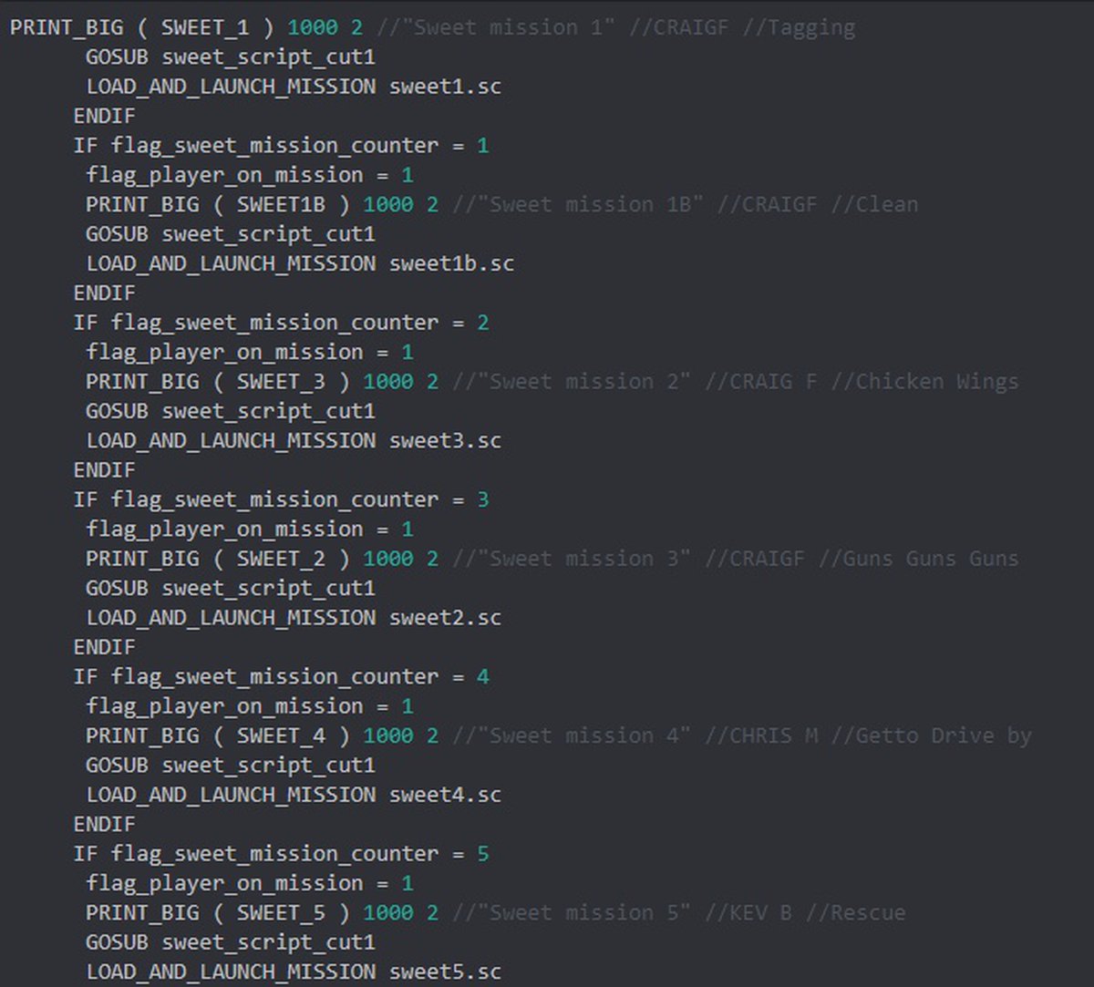1094x987 pixels.
Task: Click the "Sweet mission 1B" comment string
Action: coord(584,204)
